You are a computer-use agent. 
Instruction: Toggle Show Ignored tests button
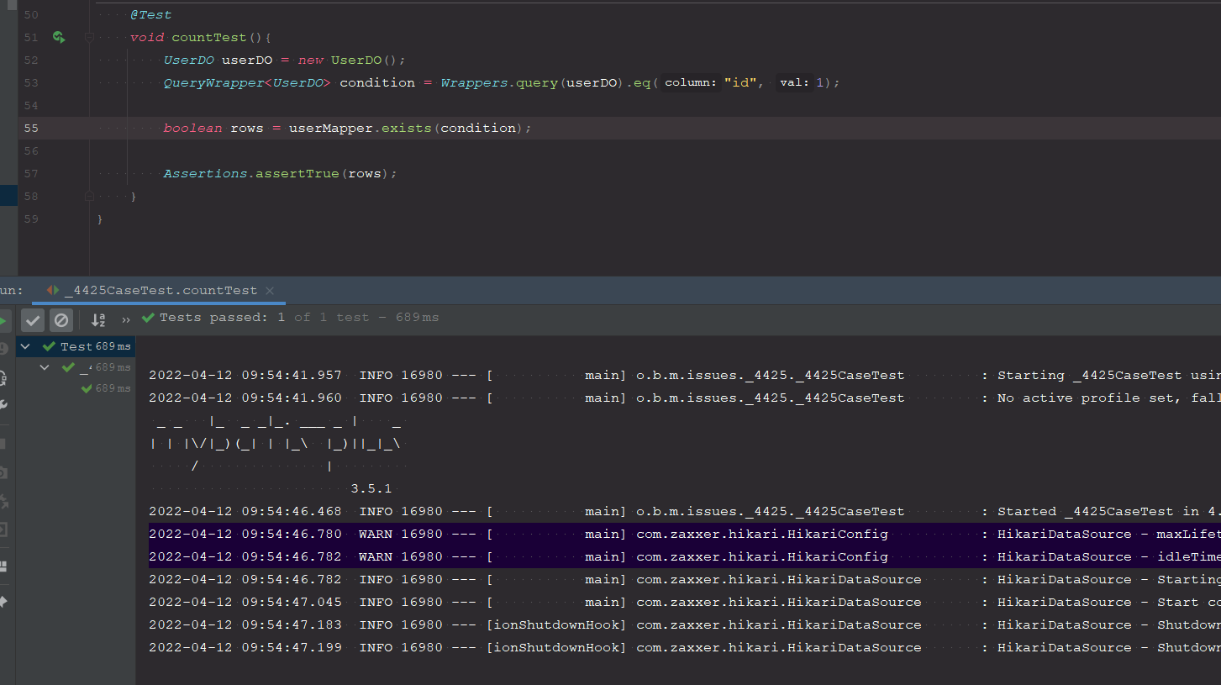coord(61,319)
